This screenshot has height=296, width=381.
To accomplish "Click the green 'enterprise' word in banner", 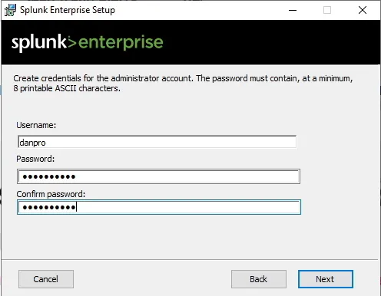I will (121, 43).
